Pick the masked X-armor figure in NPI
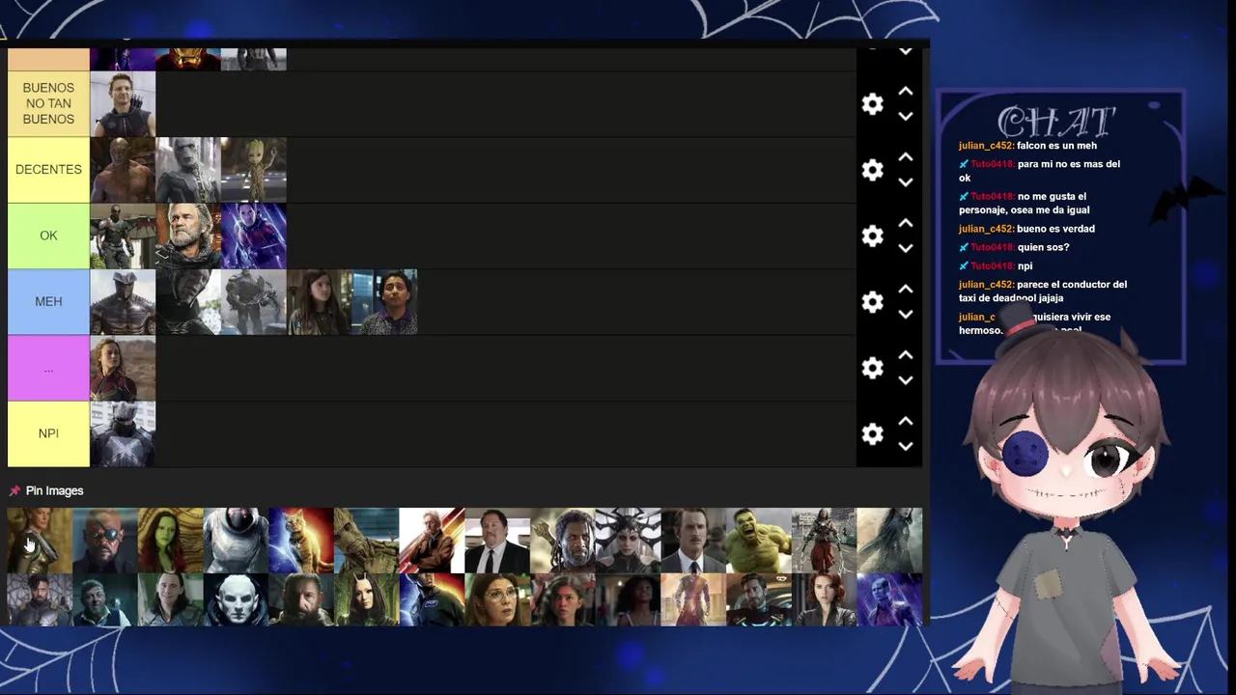The width and height of the screenshot is (1236, 695). click(123, 433)
